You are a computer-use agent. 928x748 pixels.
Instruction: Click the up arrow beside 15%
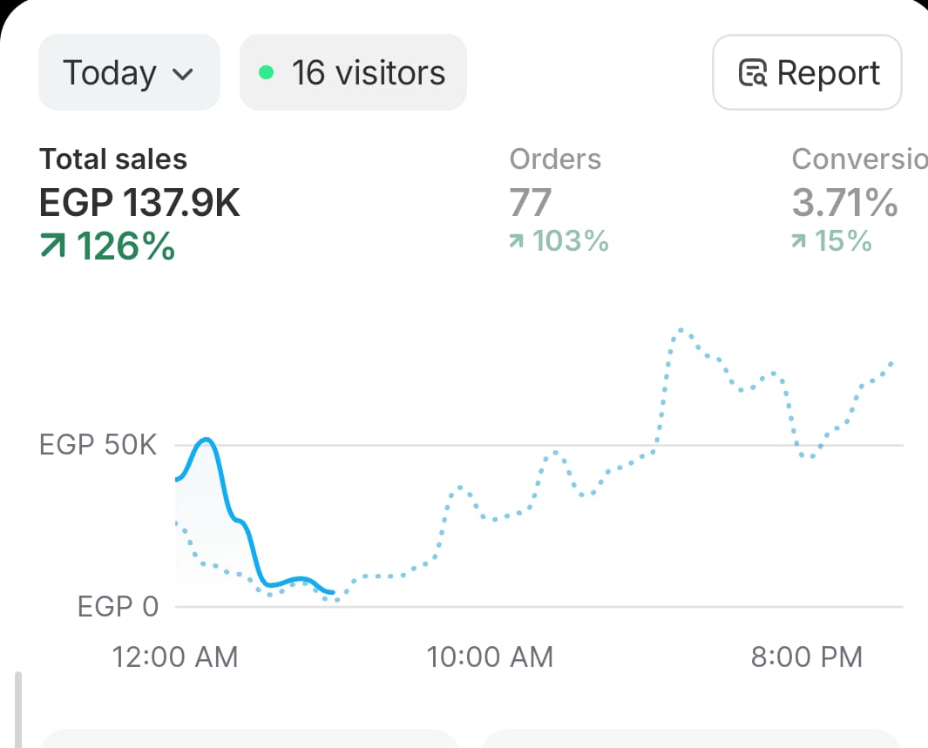799,241
